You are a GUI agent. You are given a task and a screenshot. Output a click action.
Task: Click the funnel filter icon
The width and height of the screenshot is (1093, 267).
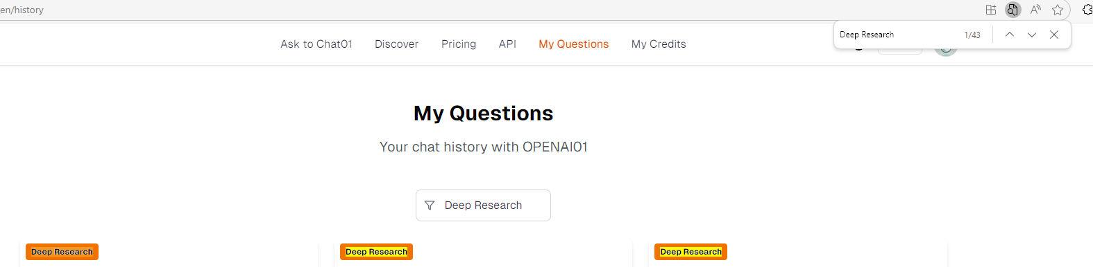[x=430, y=205]
